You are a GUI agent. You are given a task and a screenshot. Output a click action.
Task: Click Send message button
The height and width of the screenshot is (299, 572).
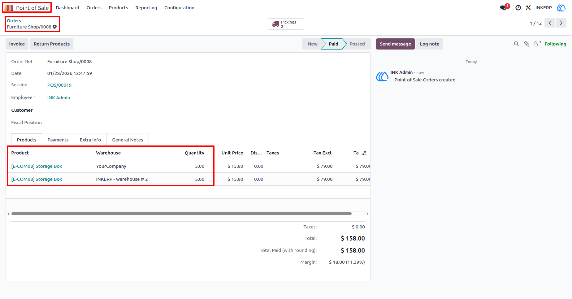[x=395, y=44]
